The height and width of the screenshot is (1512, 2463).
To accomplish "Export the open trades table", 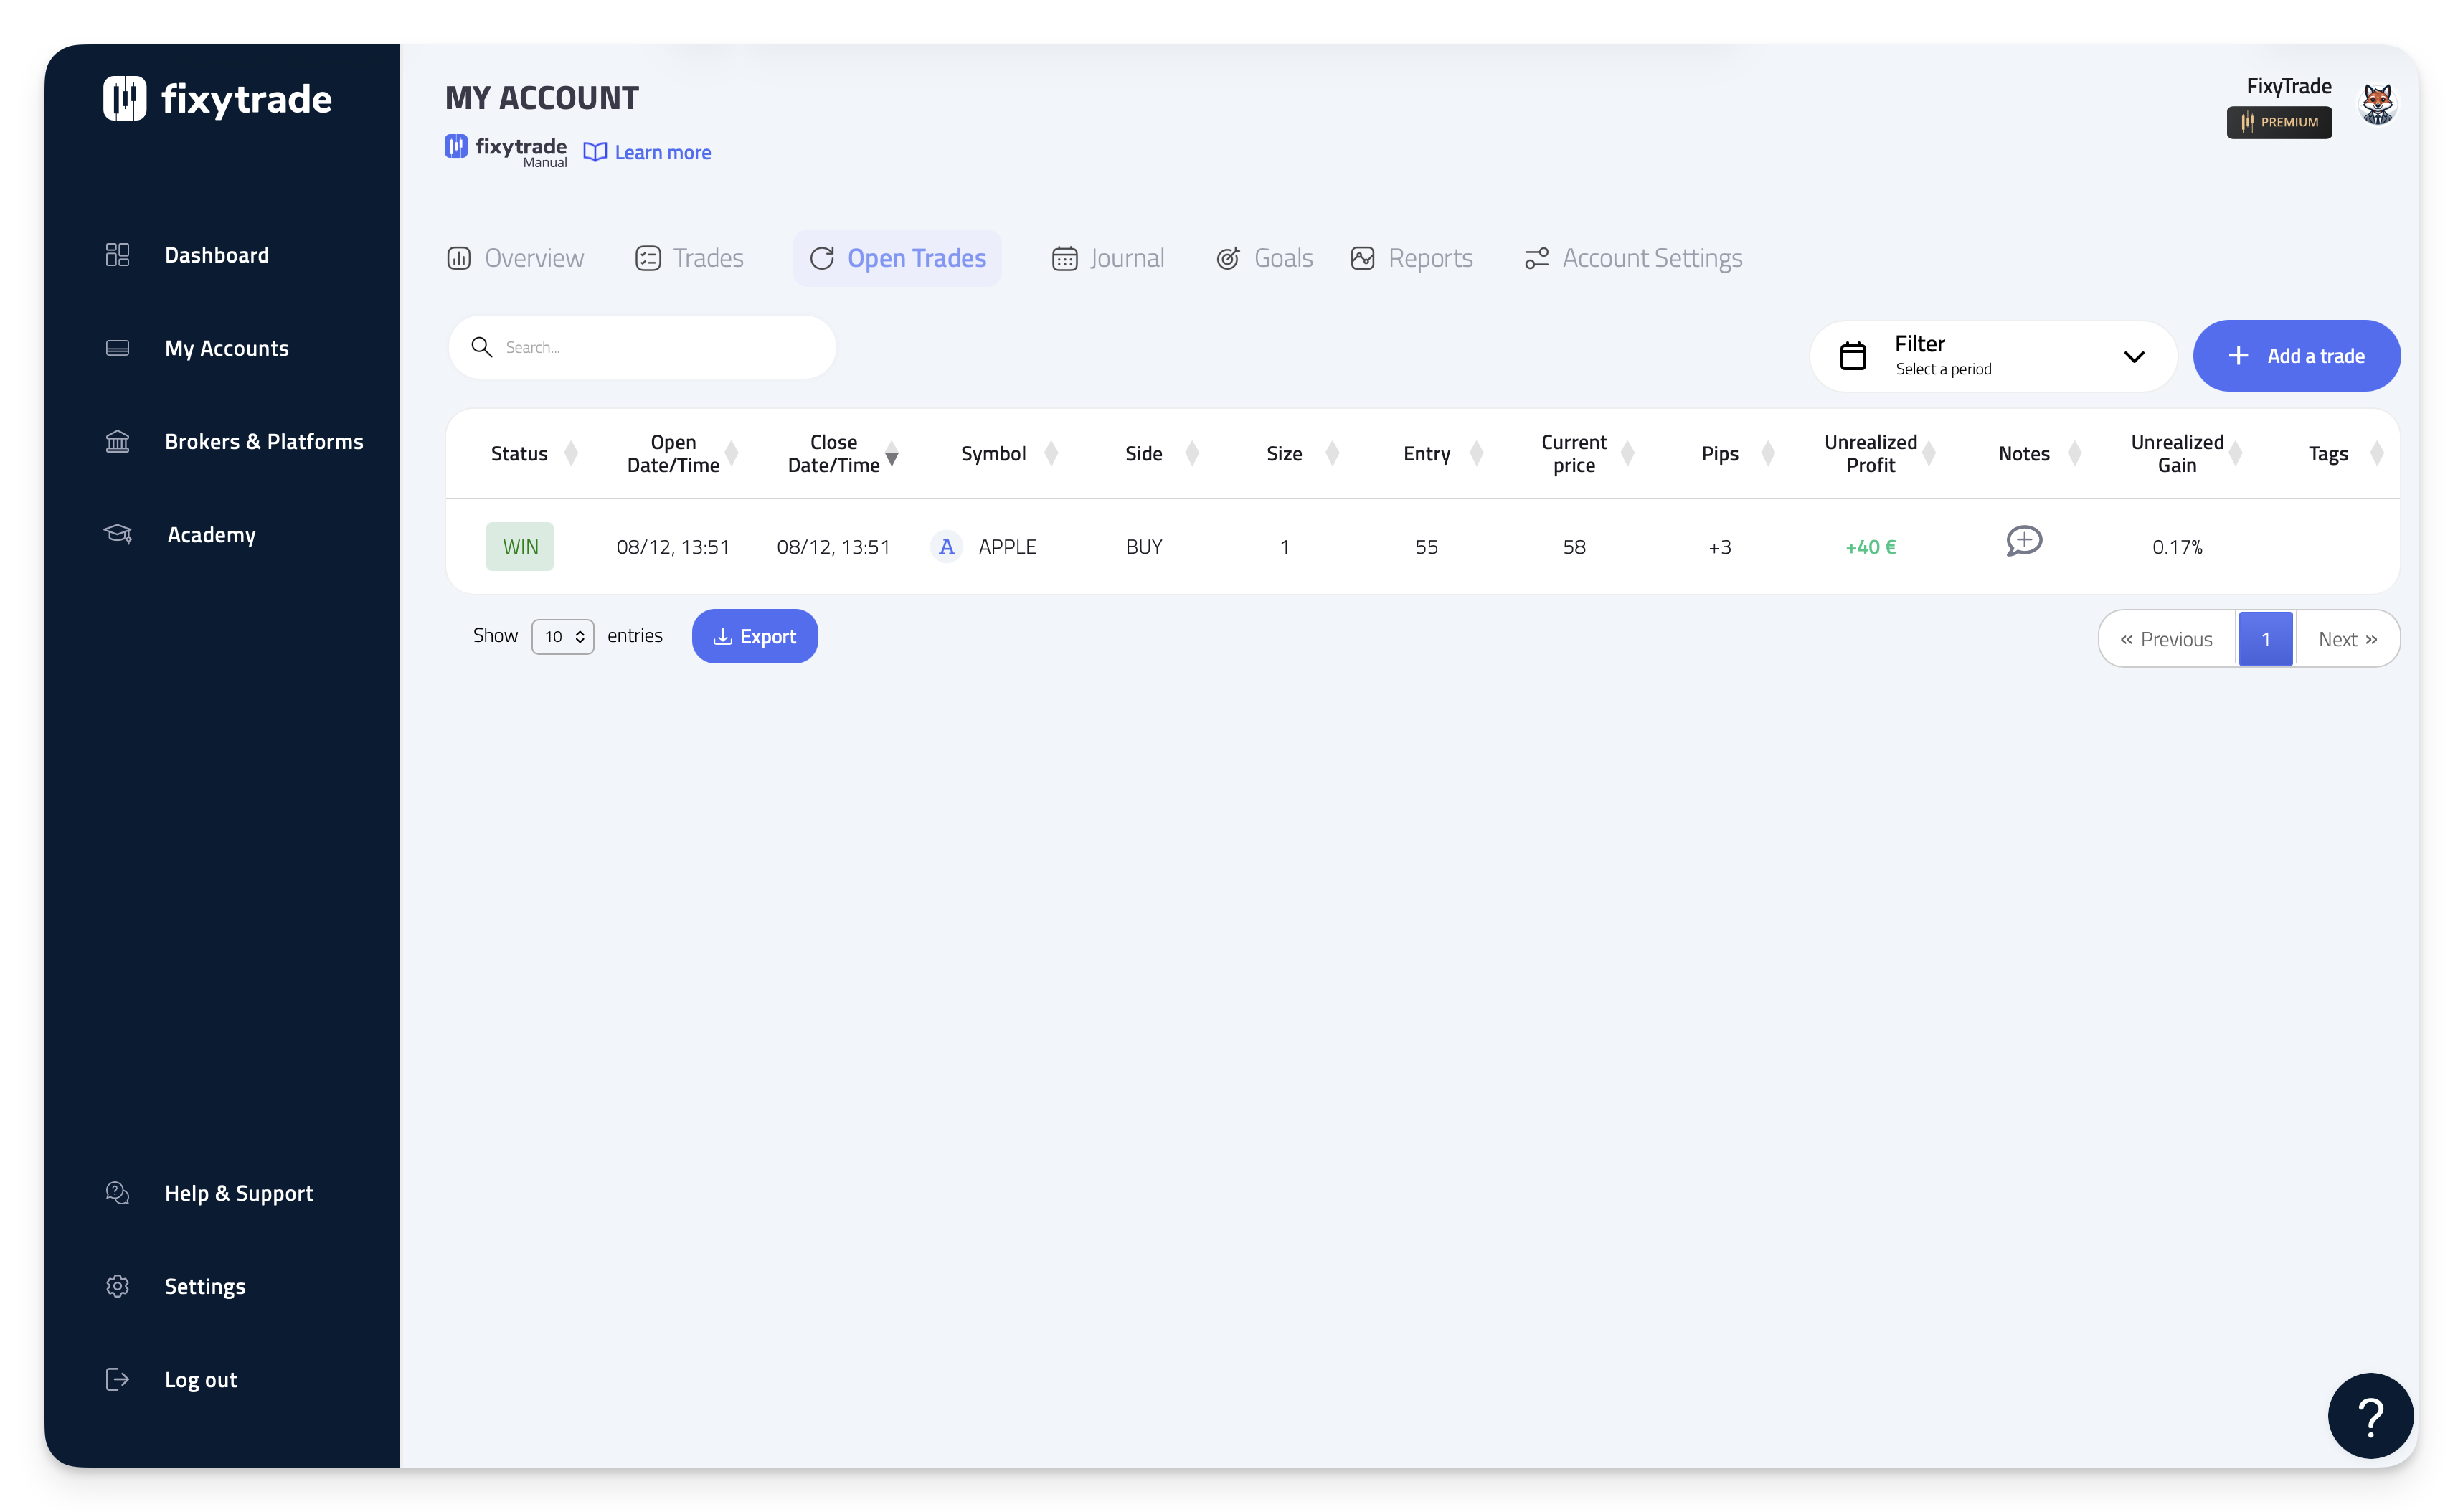I will (754, 636).
